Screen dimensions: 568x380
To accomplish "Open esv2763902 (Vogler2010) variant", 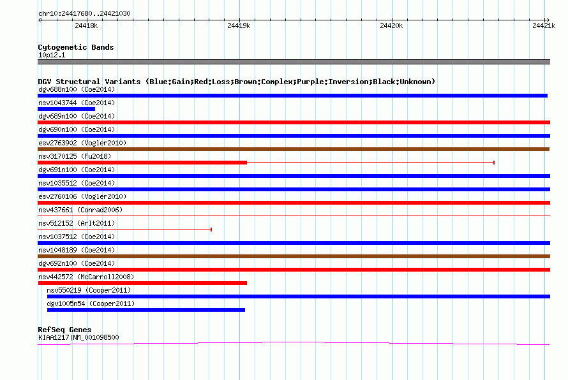I will click(x=82, y=143).
